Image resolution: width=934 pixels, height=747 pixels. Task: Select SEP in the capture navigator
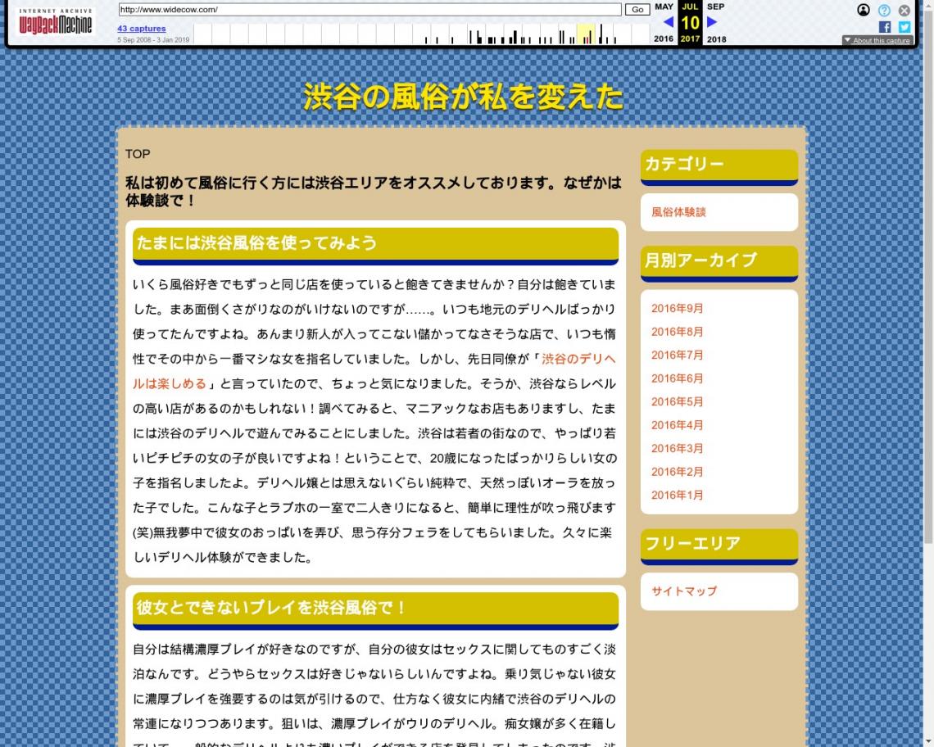point(715,7)
